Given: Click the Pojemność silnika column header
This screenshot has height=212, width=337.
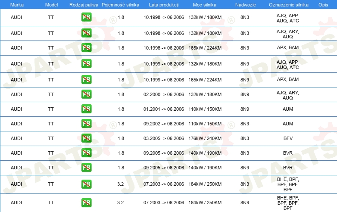Looking at the screenshot, I should (x=120, y=5).
